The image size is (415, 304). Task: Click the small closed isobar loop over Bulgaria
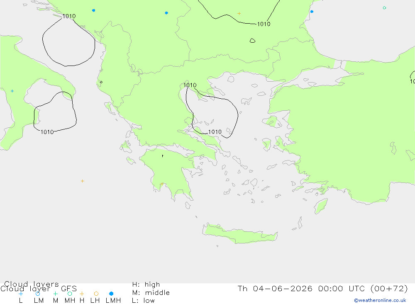(252, 41)
